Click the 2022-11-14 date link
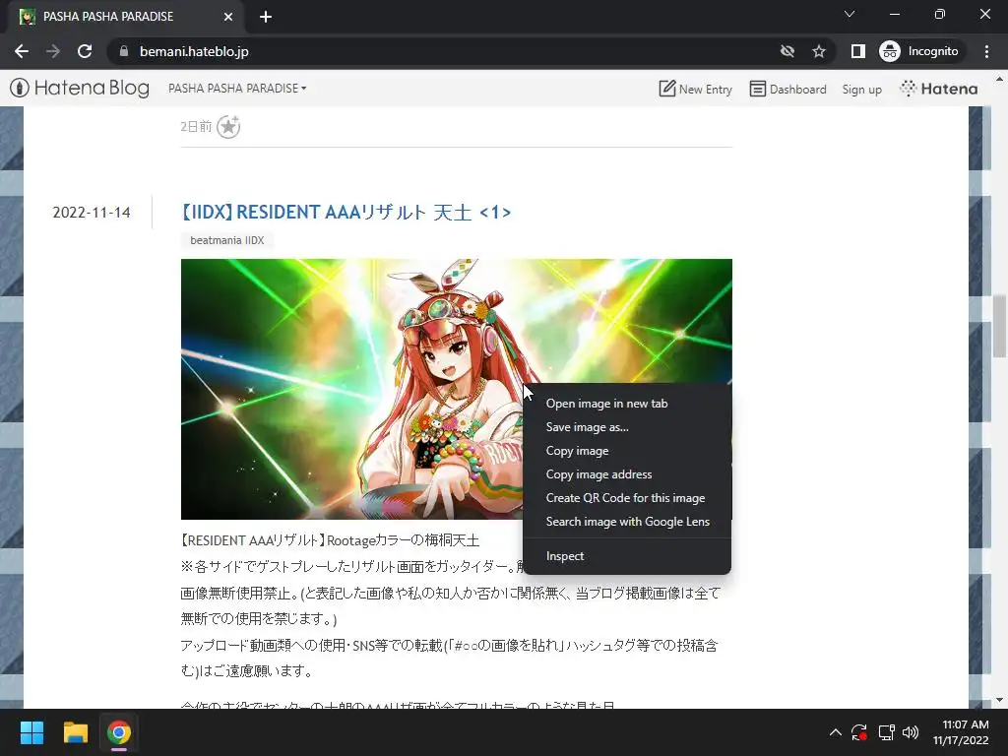1008x756 pixels. pyautogui.click(x=92, y=213)
